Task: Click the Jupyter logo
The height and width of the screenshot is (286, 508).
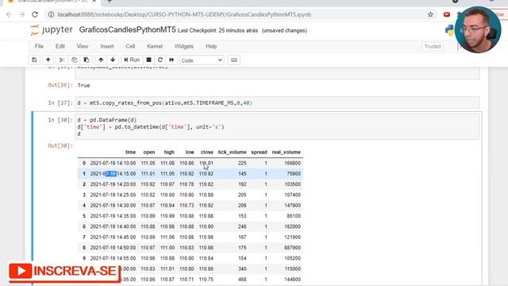Action: [x=52, y=30]
